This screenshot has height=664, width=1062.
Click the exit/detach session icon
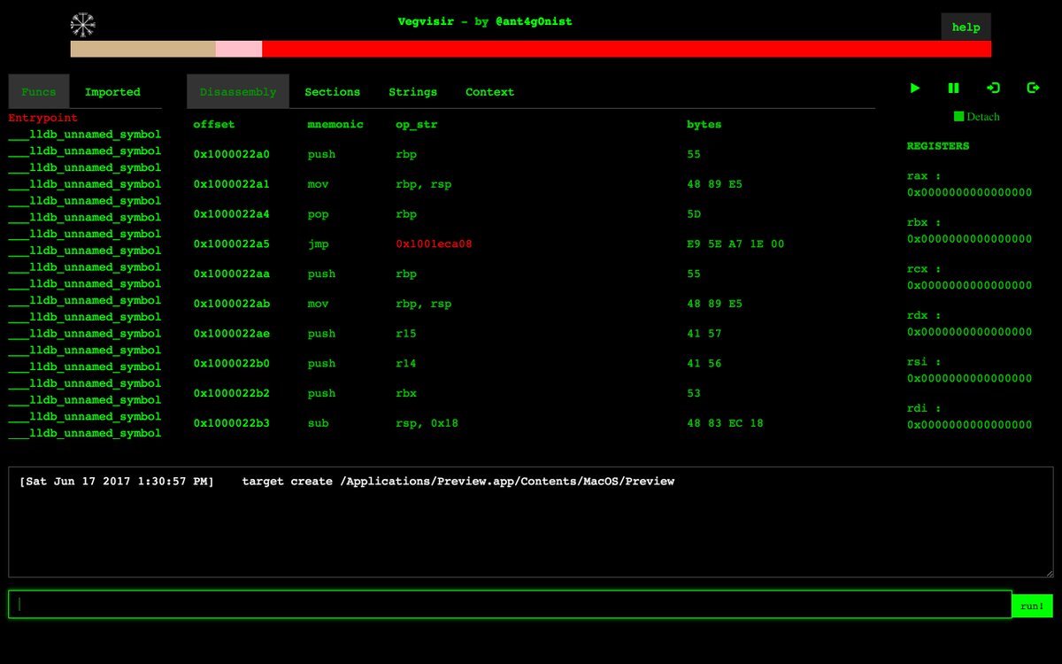1032,88
